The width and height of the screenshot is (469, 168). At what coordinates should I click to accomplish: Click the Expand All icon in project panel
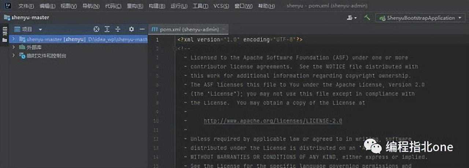tap(107, 29)
